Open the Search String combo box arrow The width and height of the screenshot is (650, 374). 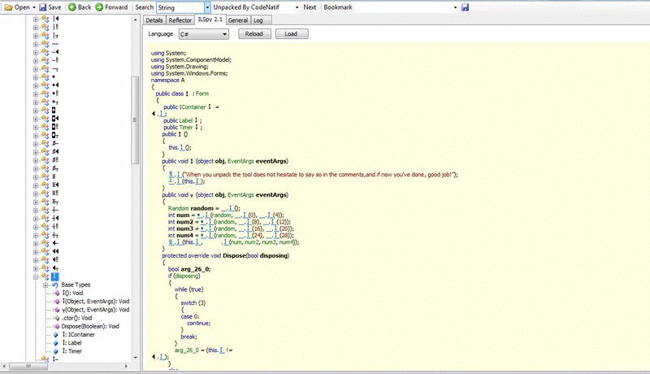coord(207,7)
